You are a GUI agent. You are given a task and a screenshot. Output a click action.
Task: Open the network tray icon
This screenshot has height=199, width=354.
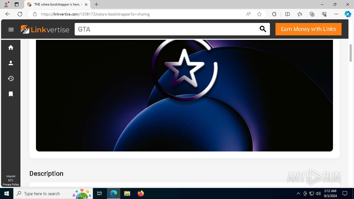point(312,193)
